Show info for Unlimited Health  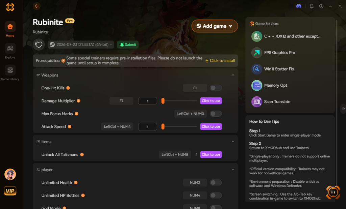[76, 183]
